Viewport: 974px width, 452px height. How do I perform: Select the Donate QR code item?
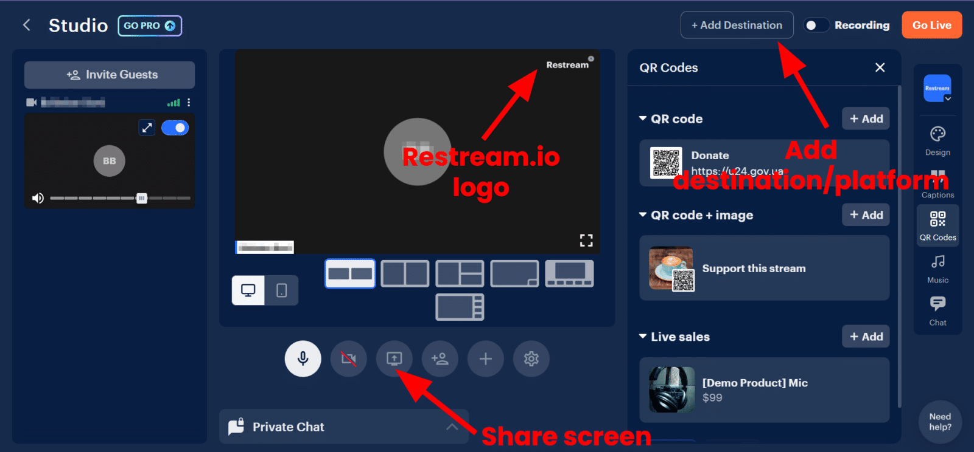tap(764, 163)
